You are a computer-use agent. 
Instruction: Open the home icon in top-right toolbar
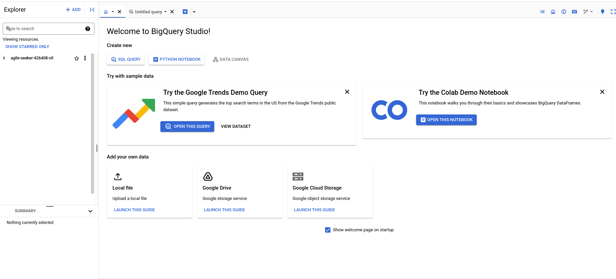[553, 12]
